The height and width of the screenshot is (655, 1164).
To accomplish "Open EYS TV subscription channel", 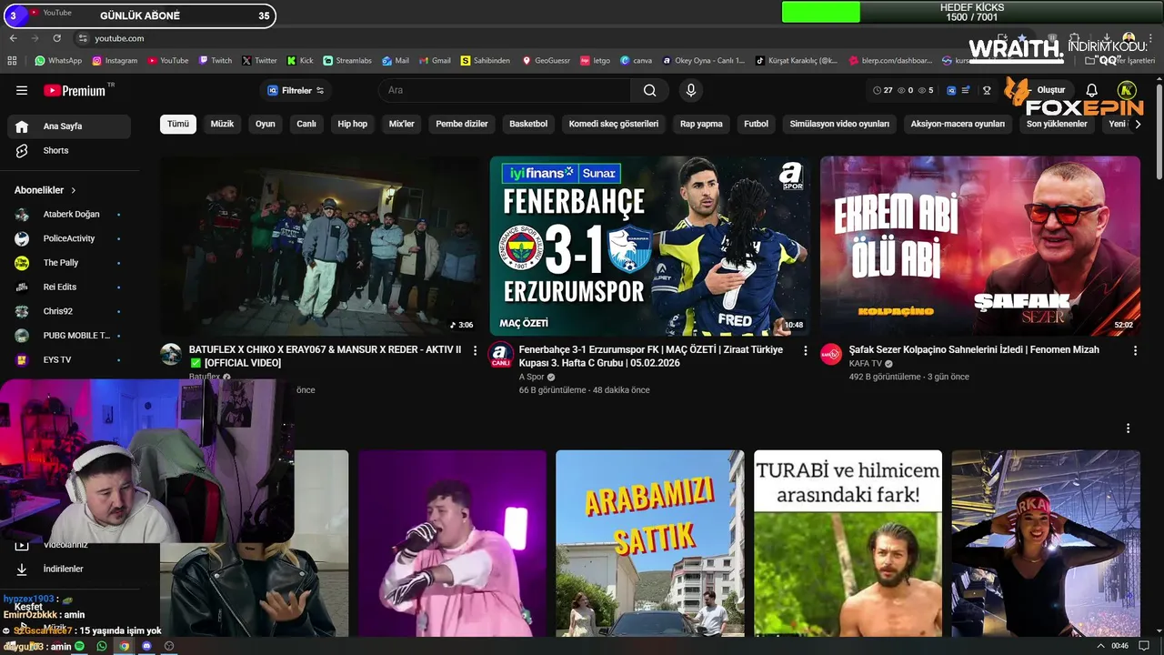I will click(x=69, y=359).
